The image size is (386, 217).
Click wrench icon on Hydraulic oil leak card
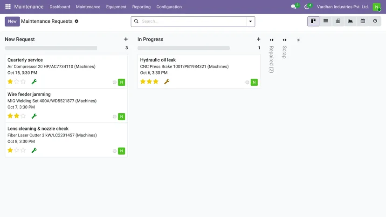pos(167,81)
